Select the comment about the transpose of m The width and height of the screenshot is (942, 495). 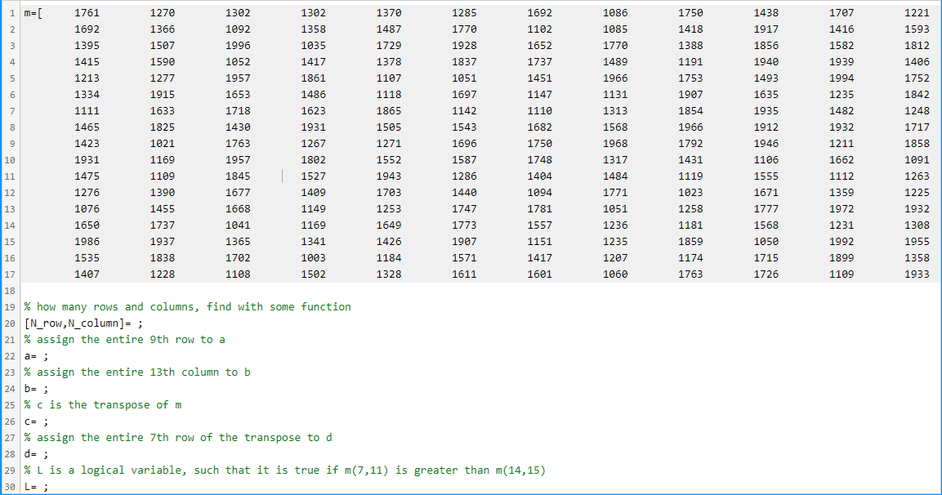103,404
